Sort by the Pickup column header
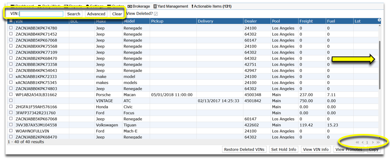 click(x=173, y=21)
